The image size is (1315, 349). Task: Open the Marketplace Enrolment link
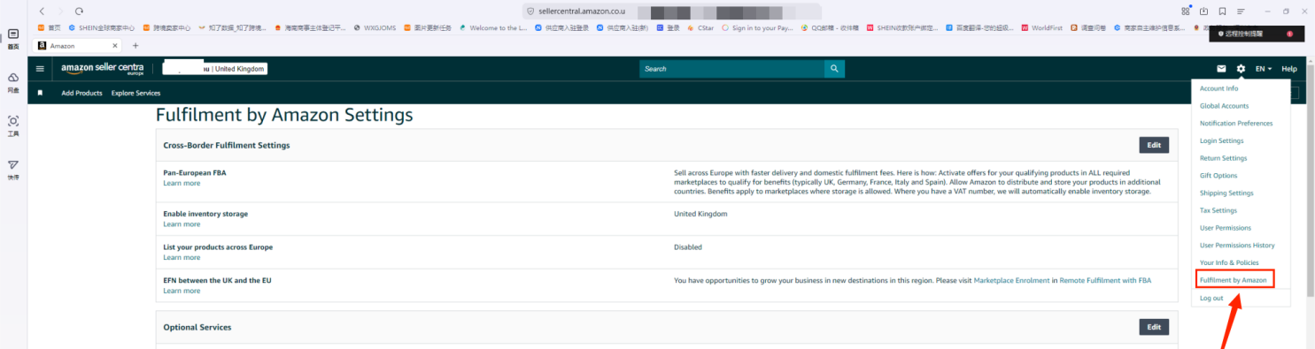pos(1011,280)
